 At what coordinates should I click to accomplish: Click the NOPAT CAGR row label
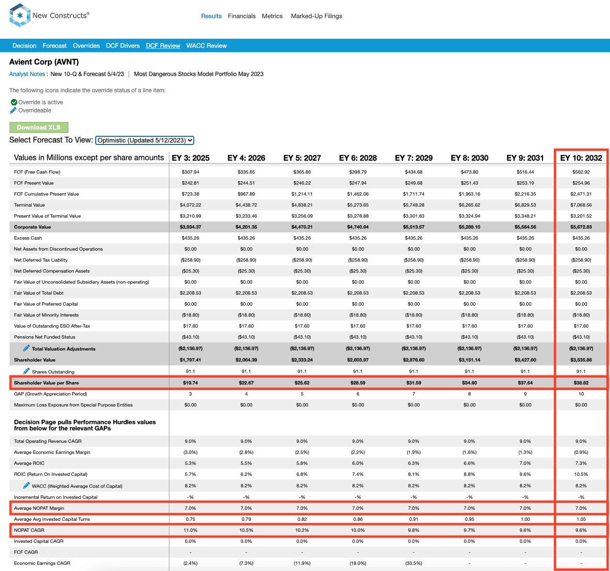click(29, 530)
